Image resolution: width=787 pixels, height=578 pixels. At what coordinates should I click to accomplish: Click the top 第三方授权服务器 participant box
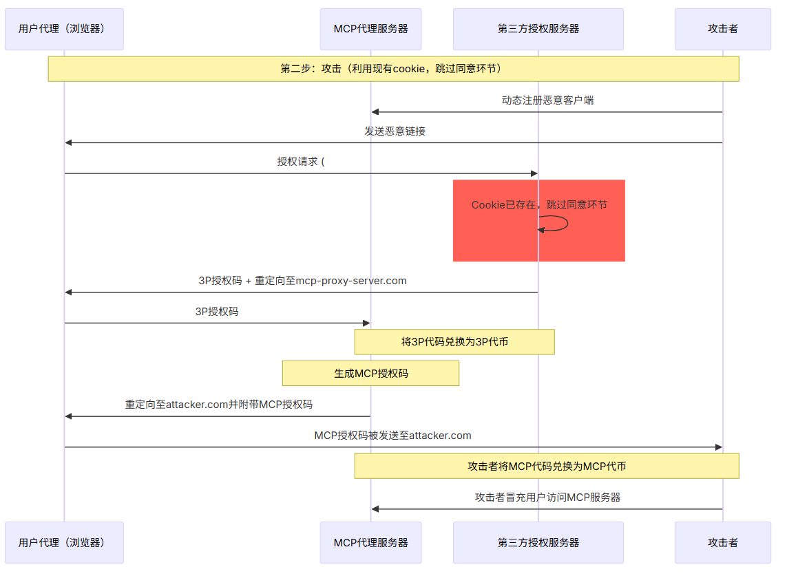pyautogui.click(x=538, y=29)
